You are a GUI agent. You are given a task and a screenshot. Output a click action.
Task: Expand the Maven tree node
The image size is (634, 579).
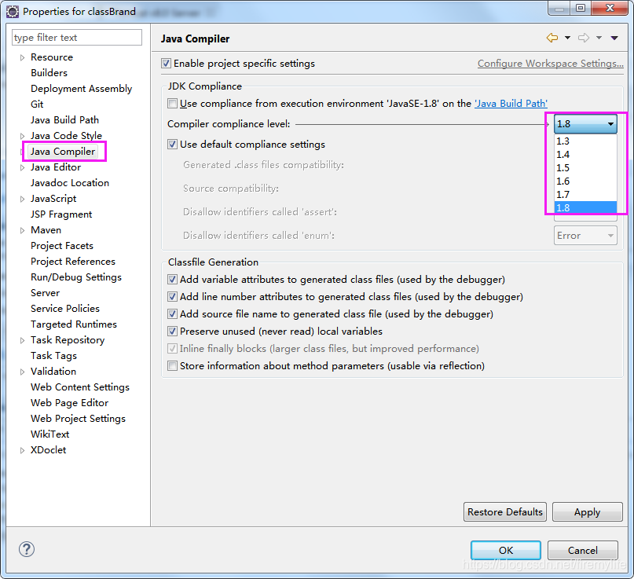[22, 230]
